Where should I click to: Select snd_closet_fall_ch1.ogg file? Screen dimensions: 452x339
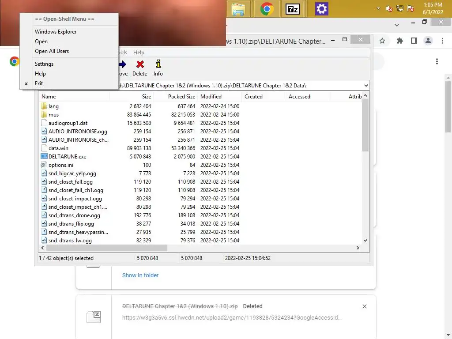pyautogui.click(x=76, y=190)
